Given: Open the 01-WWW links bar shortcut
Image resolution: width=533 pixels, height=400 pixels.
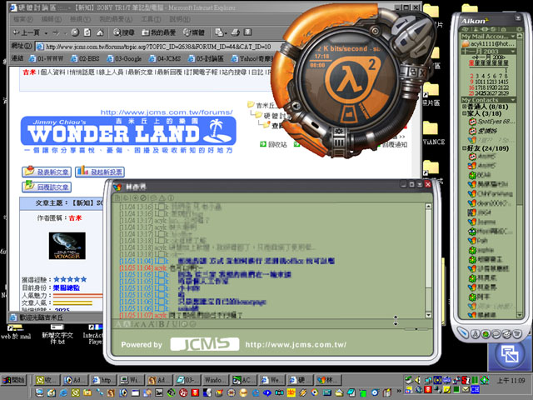Looking at the screenshot, I should coord(46,58).
